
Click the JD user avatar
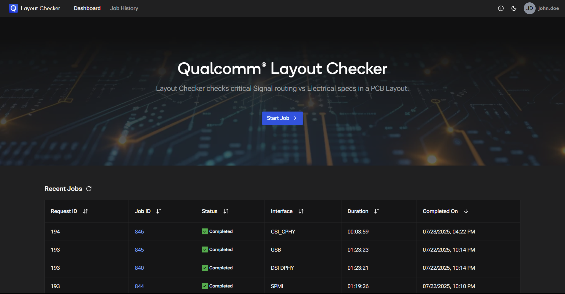coord(529,8)
